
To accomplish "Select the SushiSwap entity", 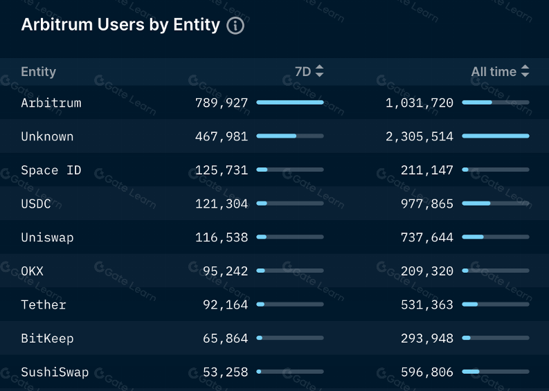I will [55, 372].
